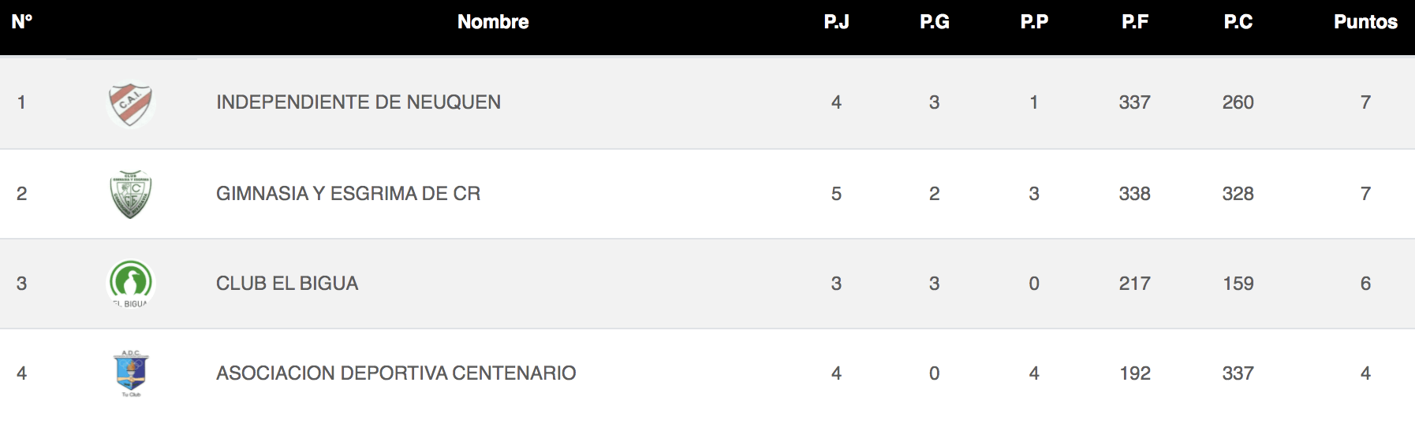Select CLUB EL BIGUA team name
Screen dimensions: 1415x427
coord(287,284)
